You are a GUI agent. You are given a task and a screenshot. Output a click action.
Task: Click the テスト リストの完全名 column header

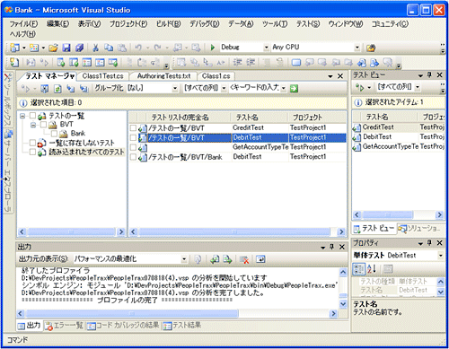tap(188, 118)
